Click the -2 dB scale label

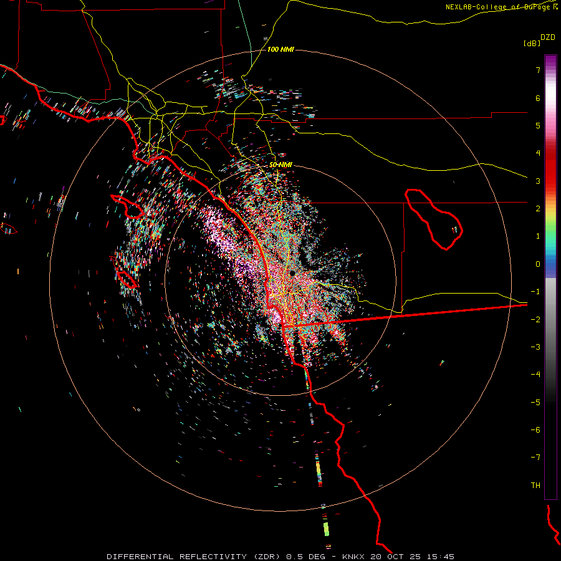[x=535, y=319]
